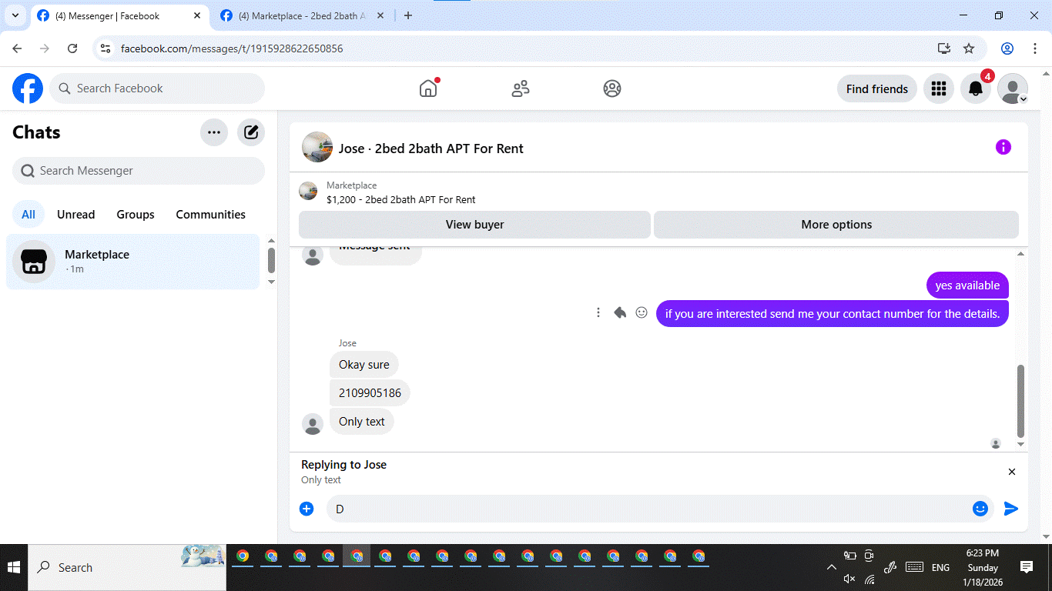Switch to the Marketplace - 2bed 2bath browser tab
Viewport: 1052px width, 591px height.
[303, 15]
